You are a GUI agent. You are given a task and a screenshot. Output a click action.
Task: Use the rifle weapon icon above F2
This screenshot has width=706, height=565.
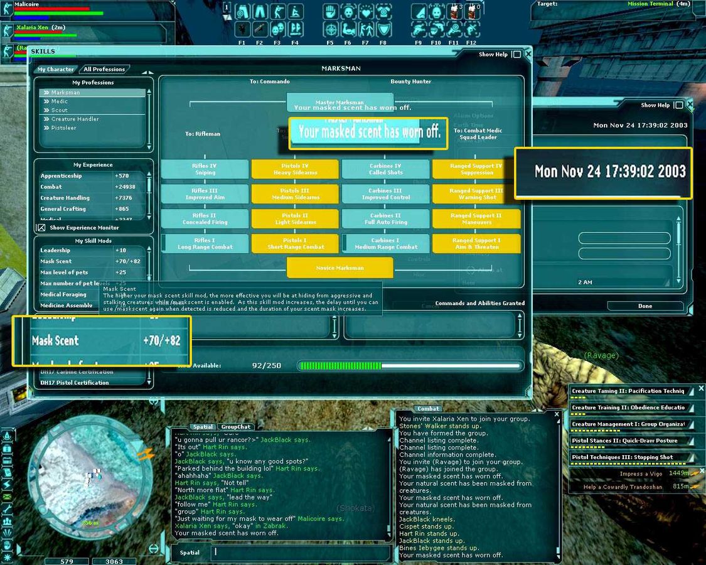tap(260, 29)
